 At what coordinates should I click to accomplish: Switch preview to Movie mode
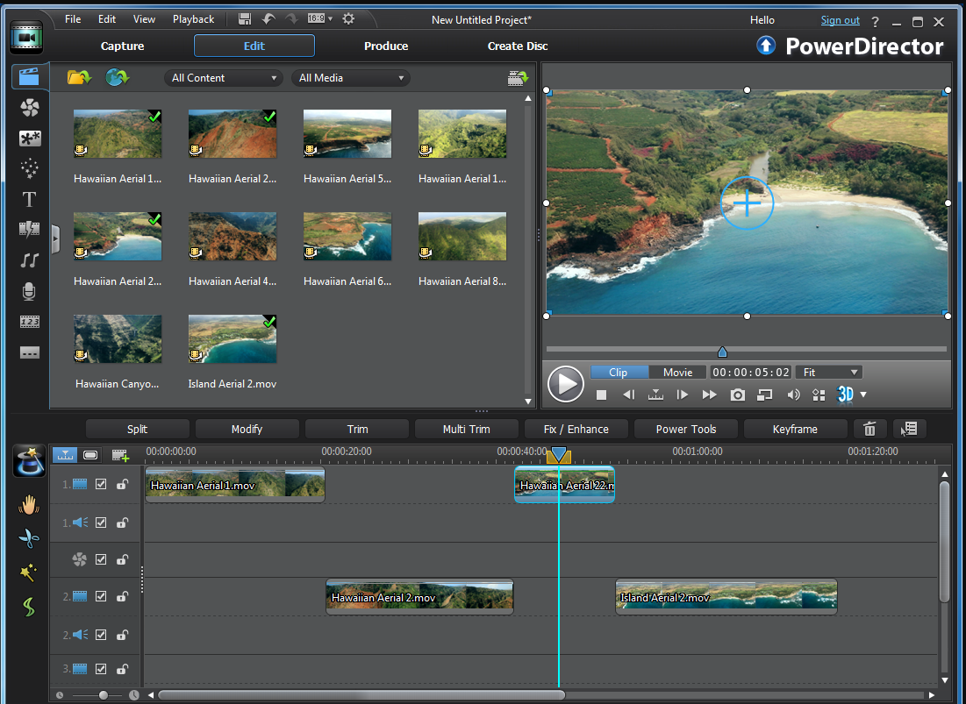[x=677, y=373]
